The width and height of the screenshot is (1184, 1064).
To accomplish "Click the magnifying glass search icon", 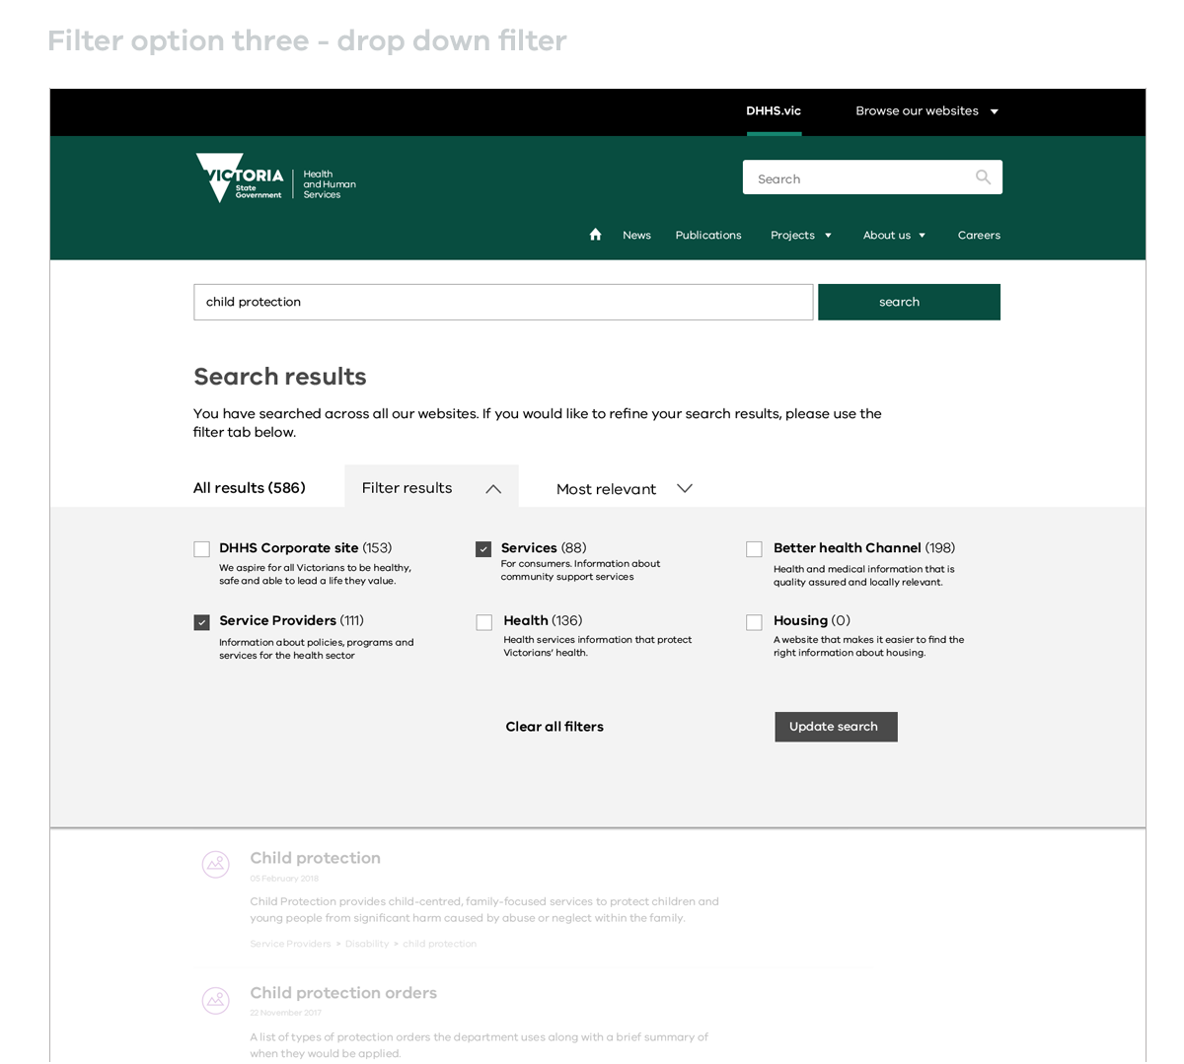I will (983, 177).
